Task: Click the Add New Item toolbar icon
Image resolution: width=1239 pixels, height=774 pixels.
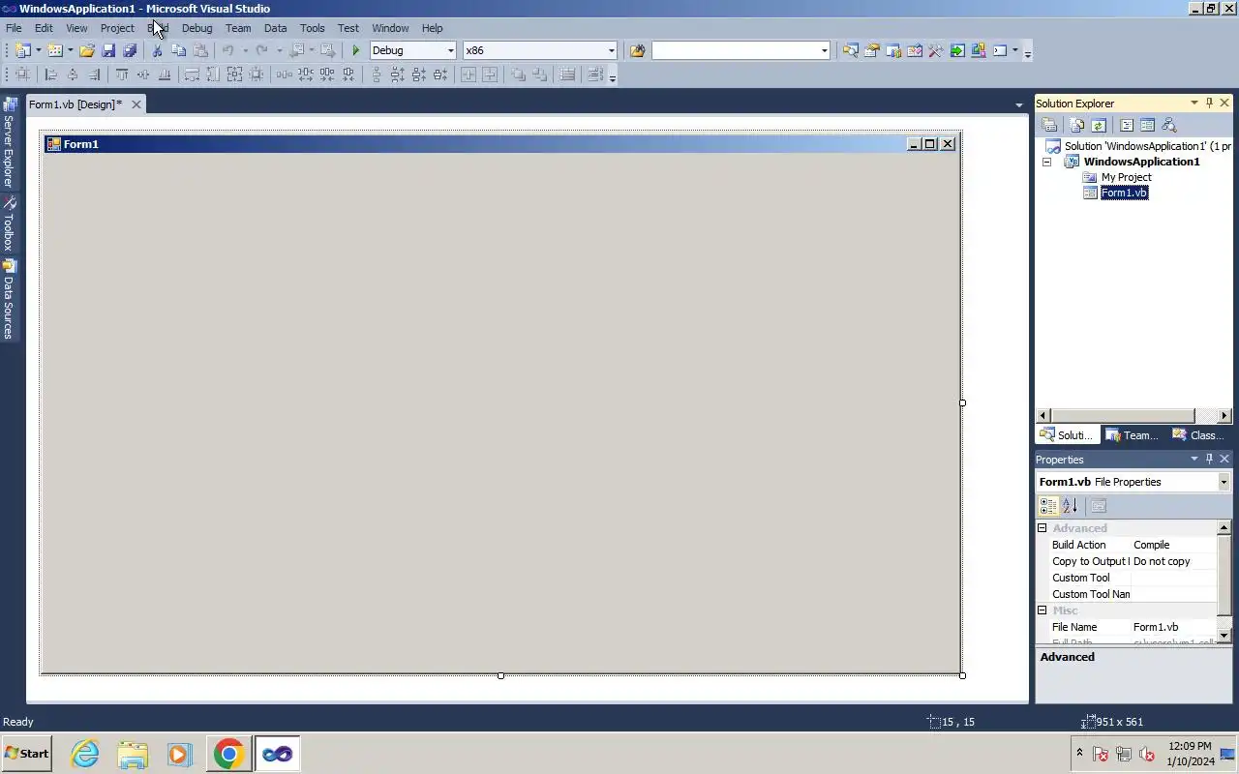Action: 55,50
